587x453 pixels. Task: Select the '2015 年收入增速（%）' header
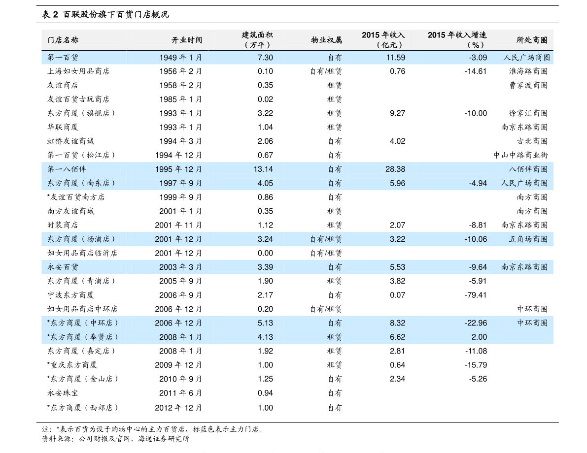pos(457,40)
